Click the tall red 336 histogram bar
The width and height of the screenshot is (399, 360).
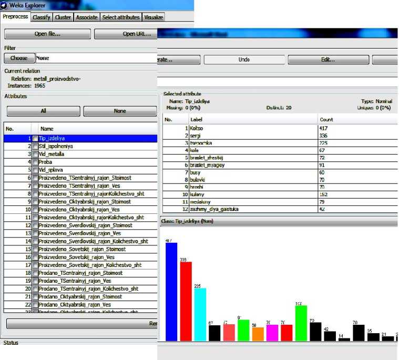186,302
